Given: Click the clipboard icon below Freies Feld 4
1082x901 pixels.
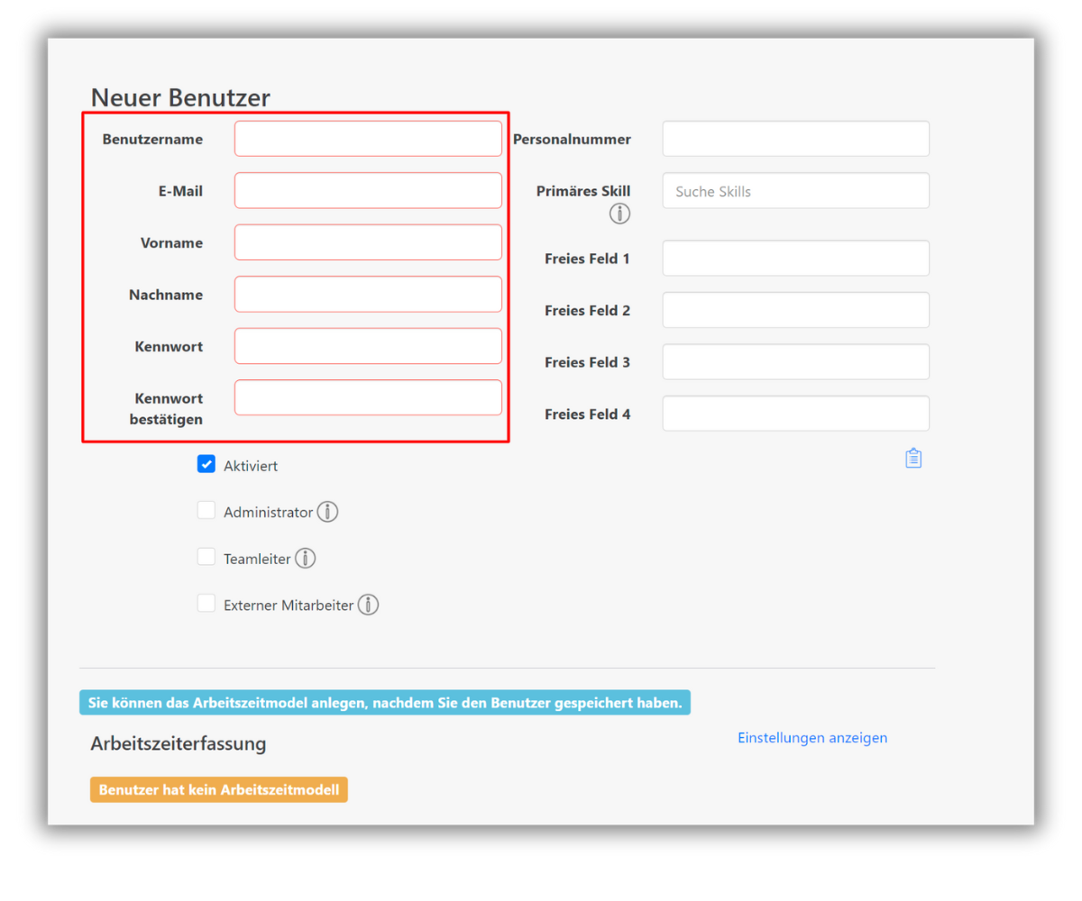Looking at the screenshot, I should click(x=913, y=459).
